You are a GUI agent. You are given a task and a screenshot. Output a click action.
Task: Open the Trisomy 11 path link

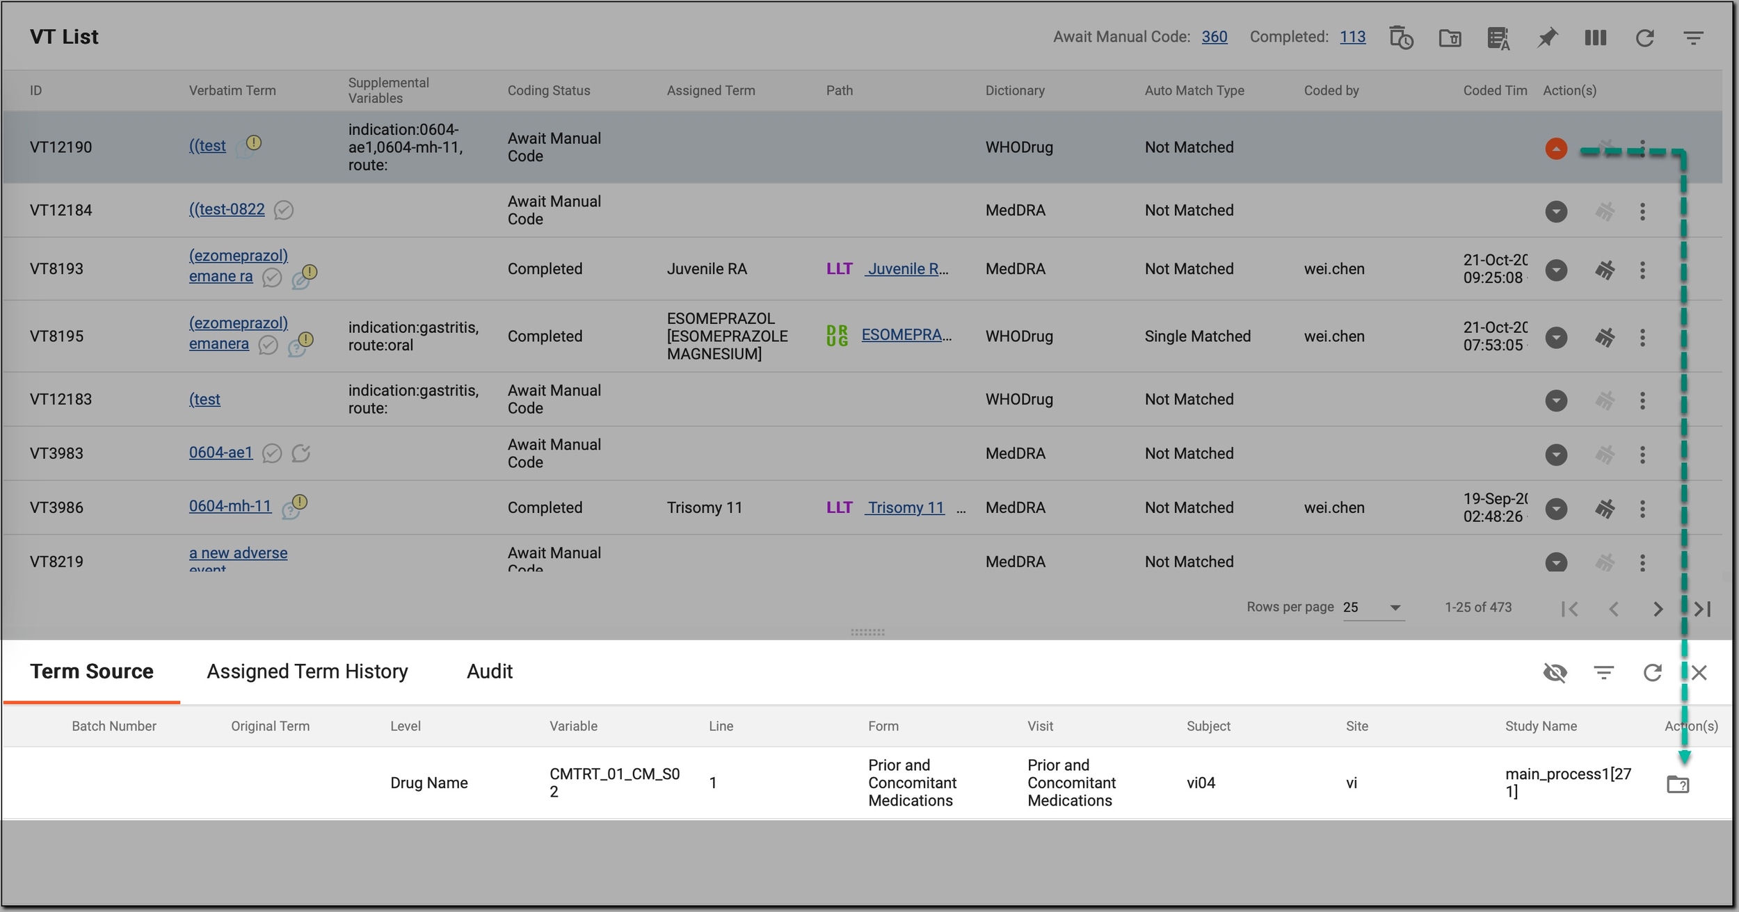[x=905, y=507]
